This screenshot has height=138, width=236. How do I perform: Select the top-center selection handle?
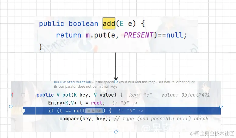click(x=116, y=82)
